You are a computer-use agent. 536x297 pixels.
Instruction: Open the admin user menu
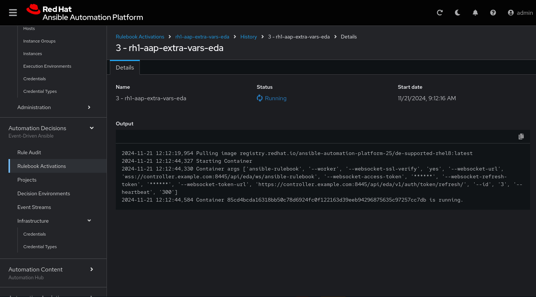[520, 13]
